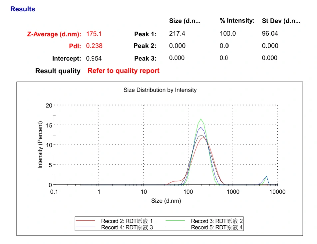The width and height of the screenshot is (317, 244).
Task: Select the green Record 3 legend entry
Action: click(x=217, y=221)
